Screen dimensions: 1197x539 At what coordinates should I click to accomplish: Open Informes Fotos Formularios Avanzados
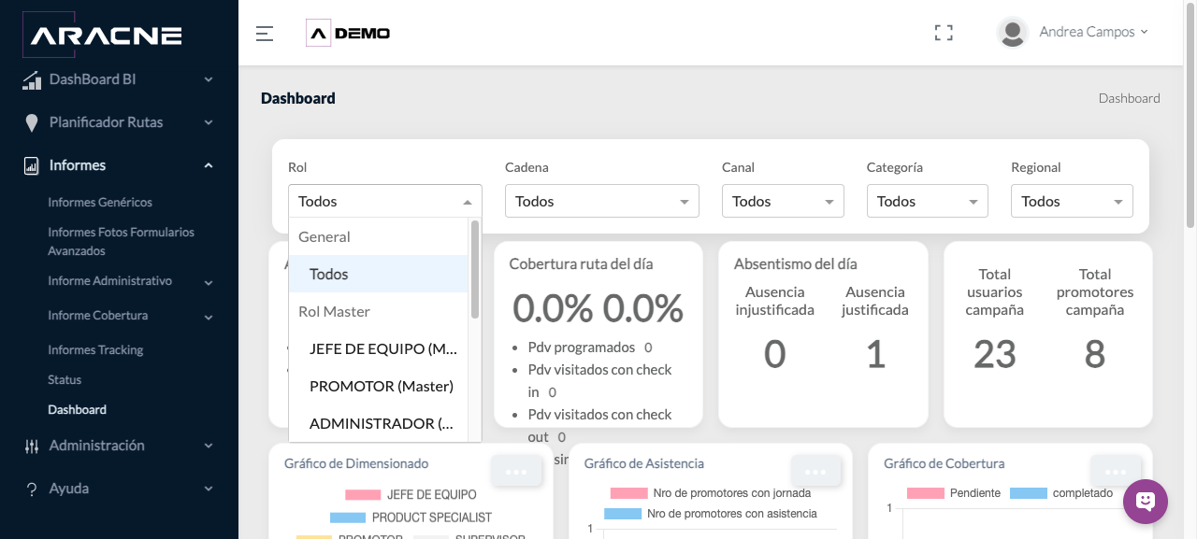(122, 242)
